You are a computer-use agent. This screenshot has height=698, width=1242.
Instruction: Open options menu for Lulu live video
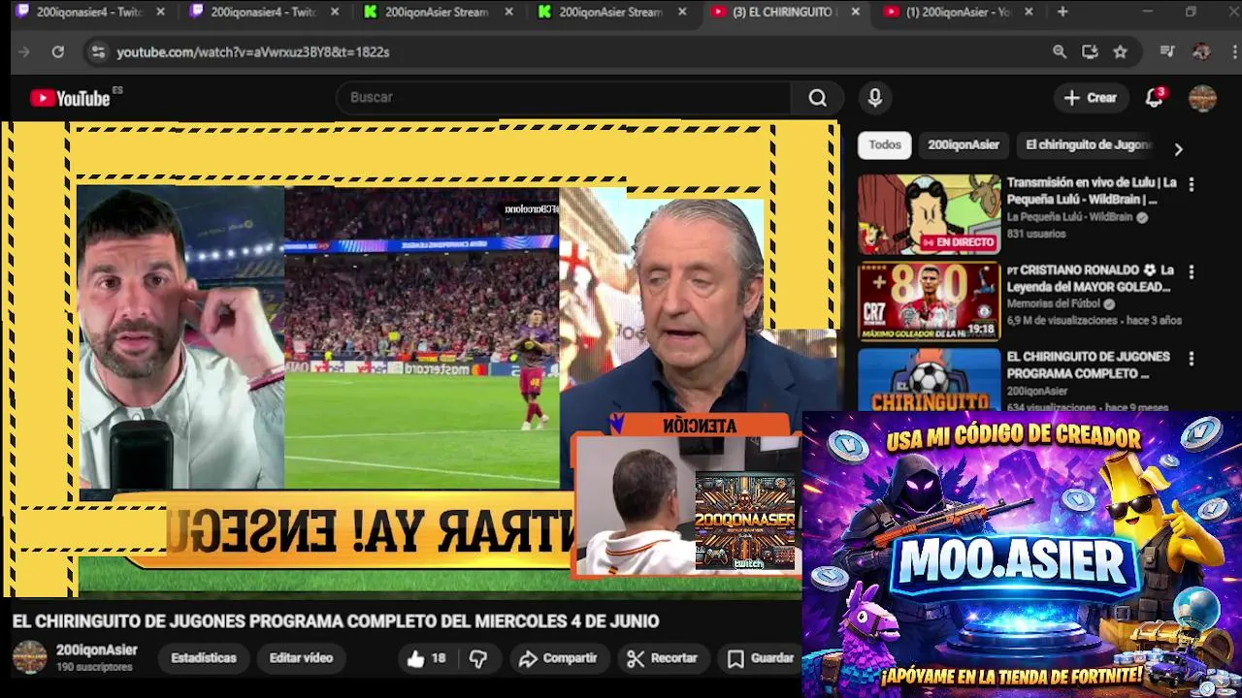coord(1191,184)
